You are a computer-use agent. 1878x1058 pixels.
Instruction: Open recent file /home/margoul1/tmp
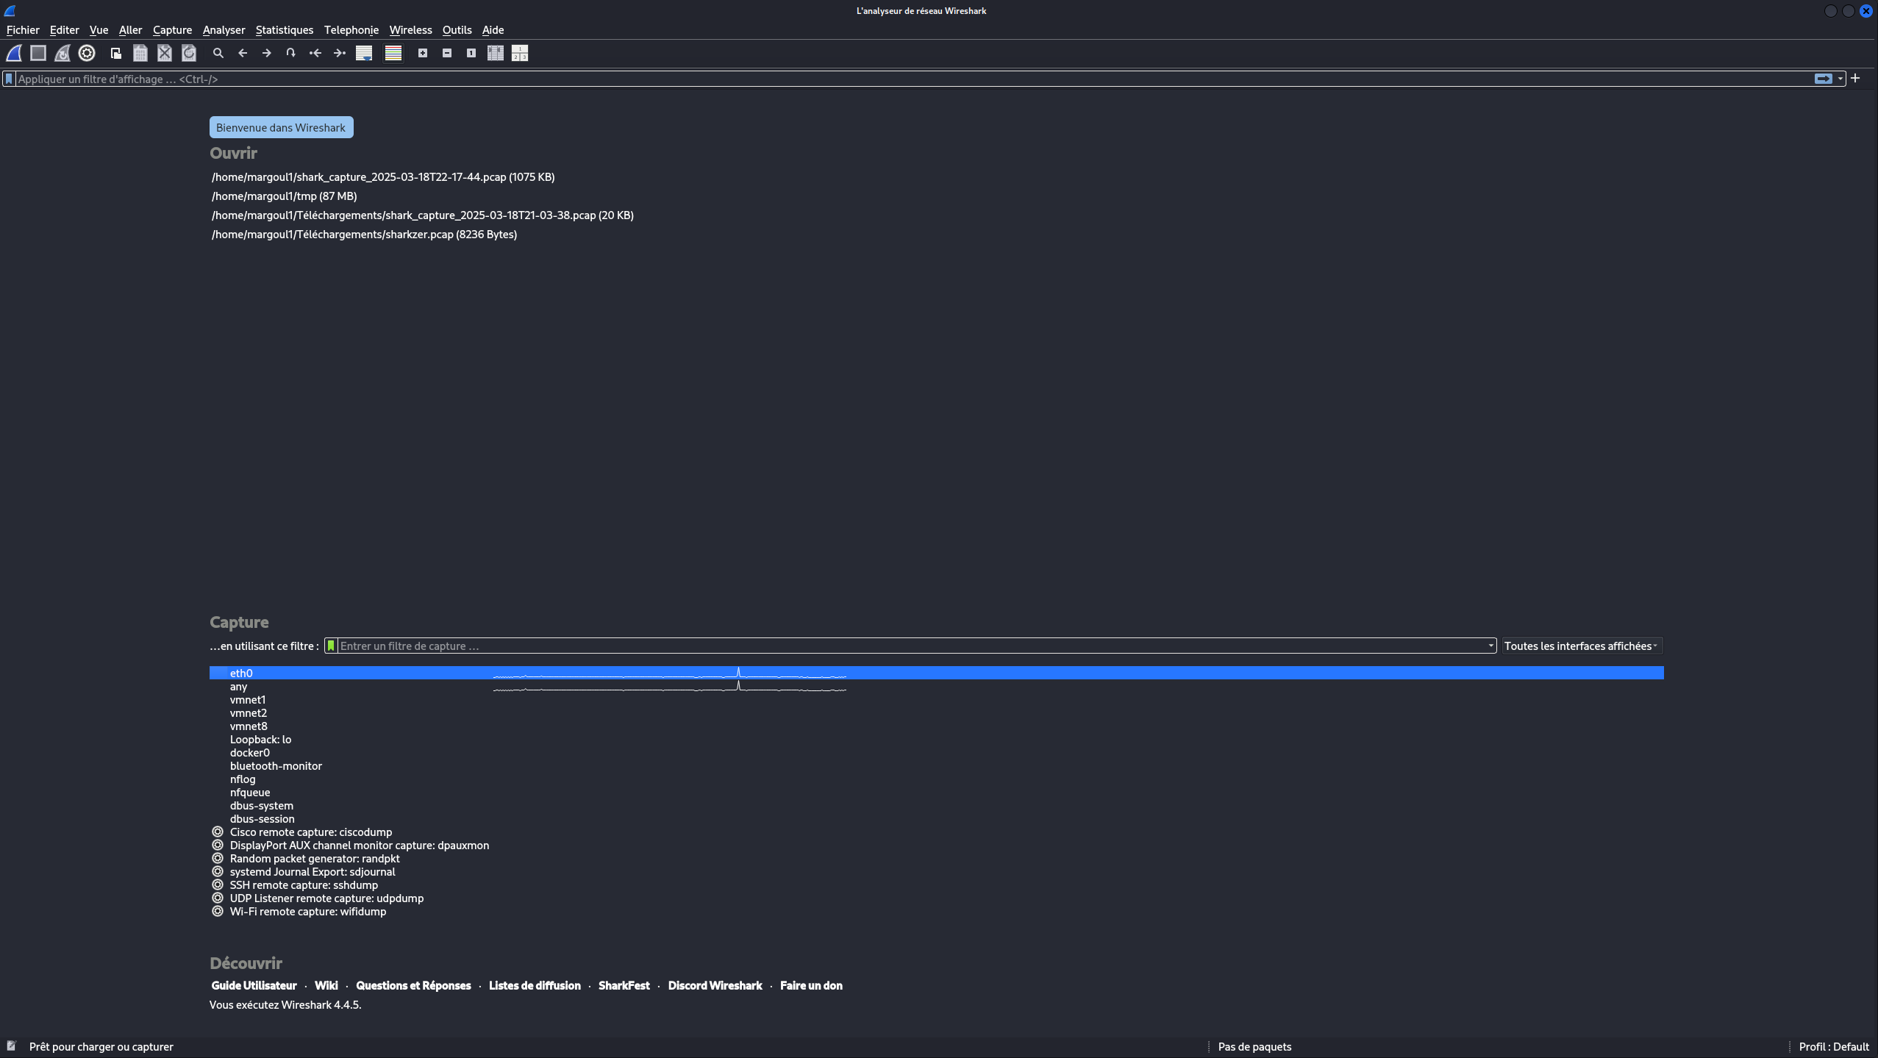(284, 196)
